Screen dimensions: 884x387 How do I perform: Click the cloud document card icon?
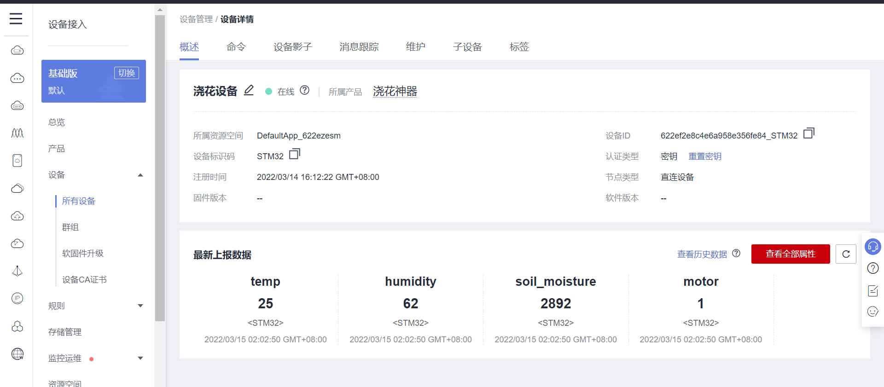tap(17, 161)
